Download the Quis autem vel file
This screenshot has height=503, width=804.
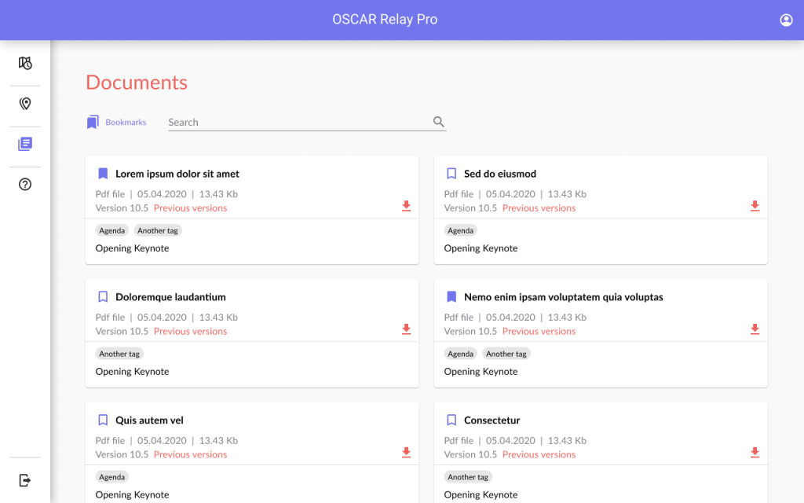406,452
